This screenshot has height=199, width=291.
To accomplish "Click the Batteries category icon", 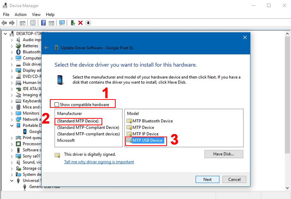I will point(18,46).
